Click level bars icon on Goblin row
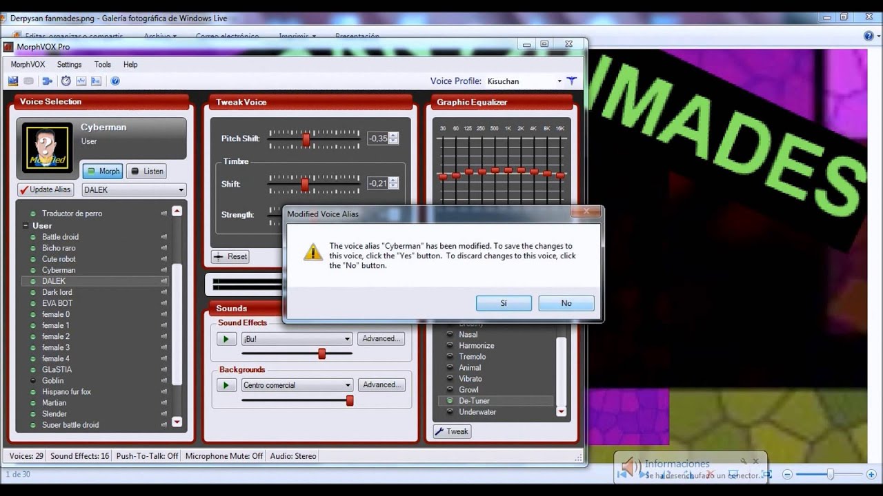Screen dimensions: 883x496 point(164,380)
